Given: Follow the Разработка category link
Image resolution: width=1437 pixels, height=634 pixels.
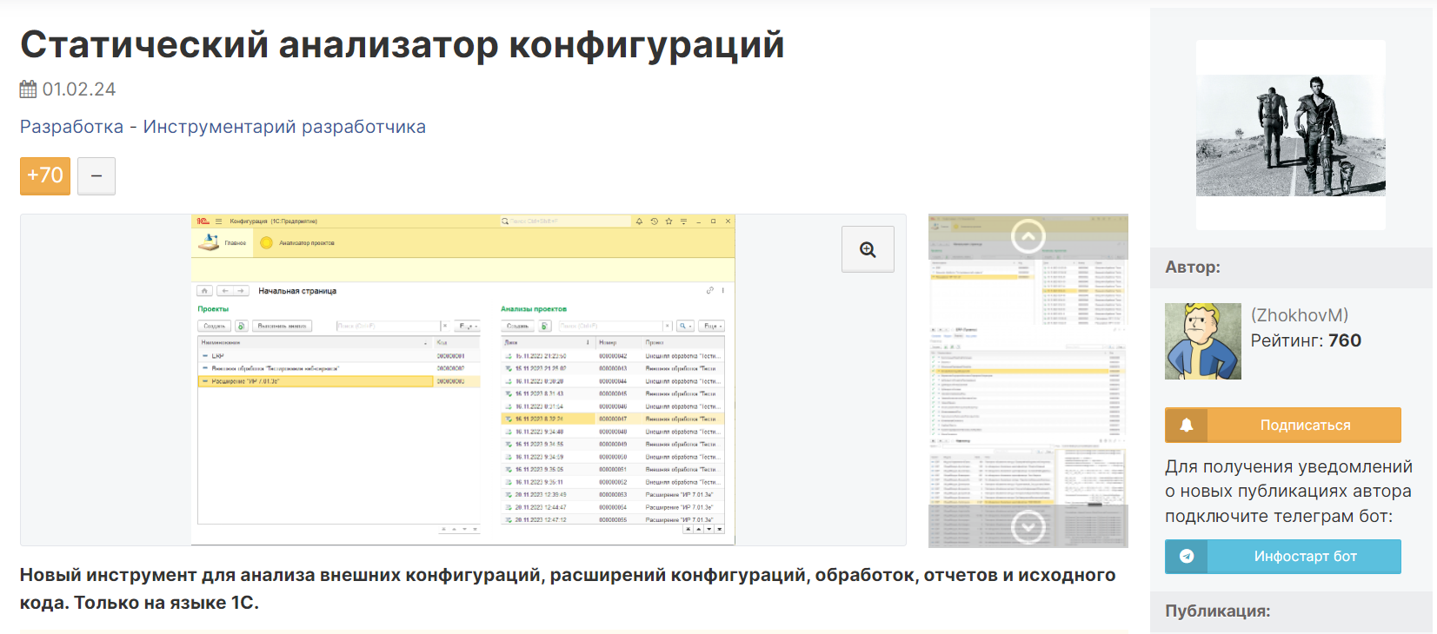Looking at the screenshot, I should 72,127.
